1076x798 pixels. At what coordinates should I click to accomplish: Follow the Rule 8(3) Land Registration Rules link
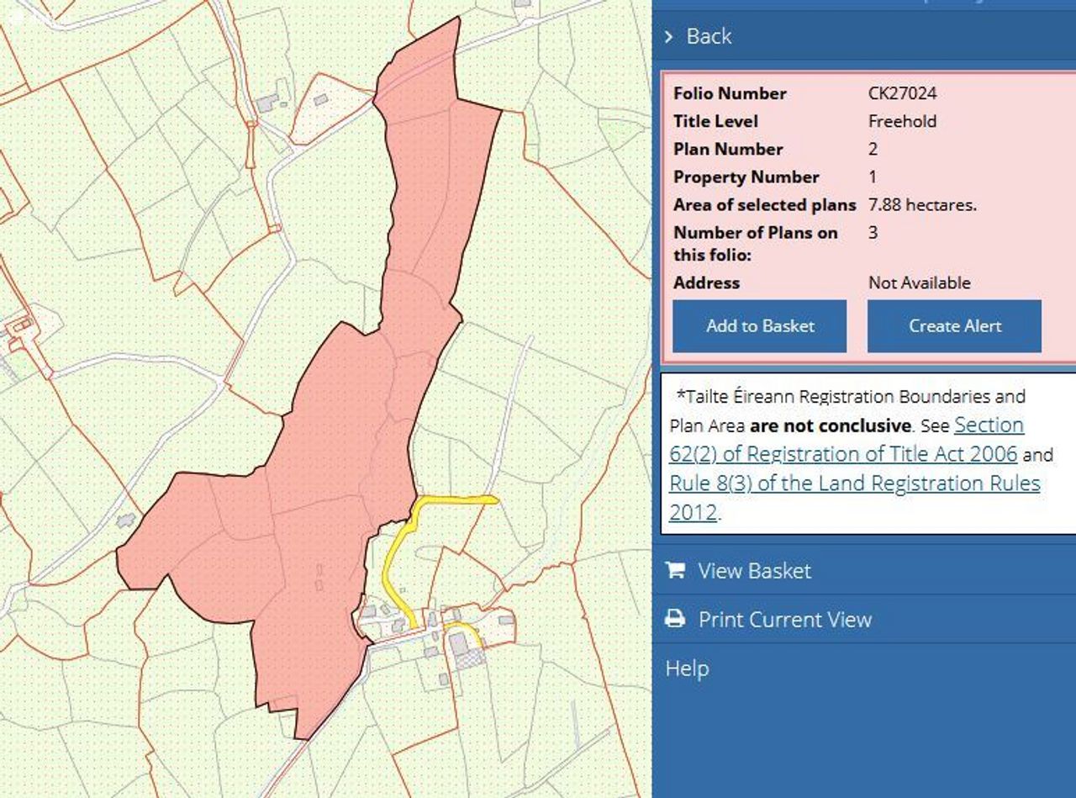coord(854,484)
